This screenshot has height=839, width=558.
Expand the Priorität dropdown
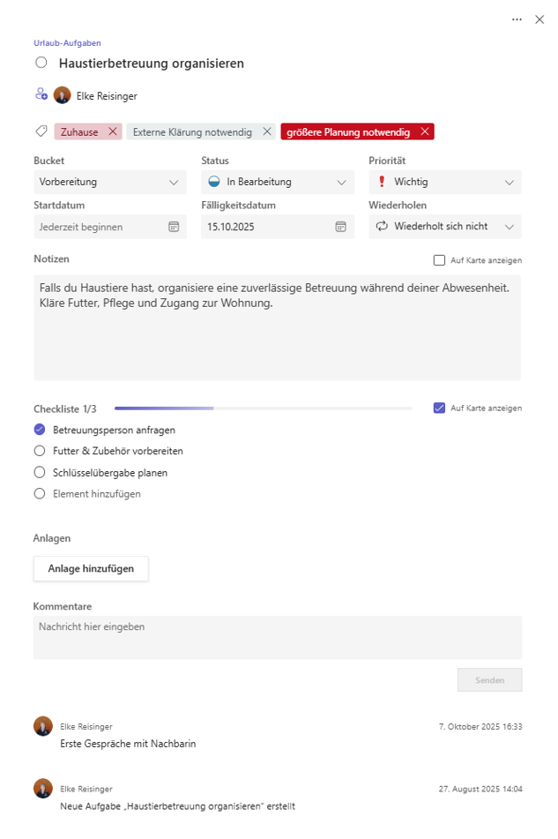444,182
